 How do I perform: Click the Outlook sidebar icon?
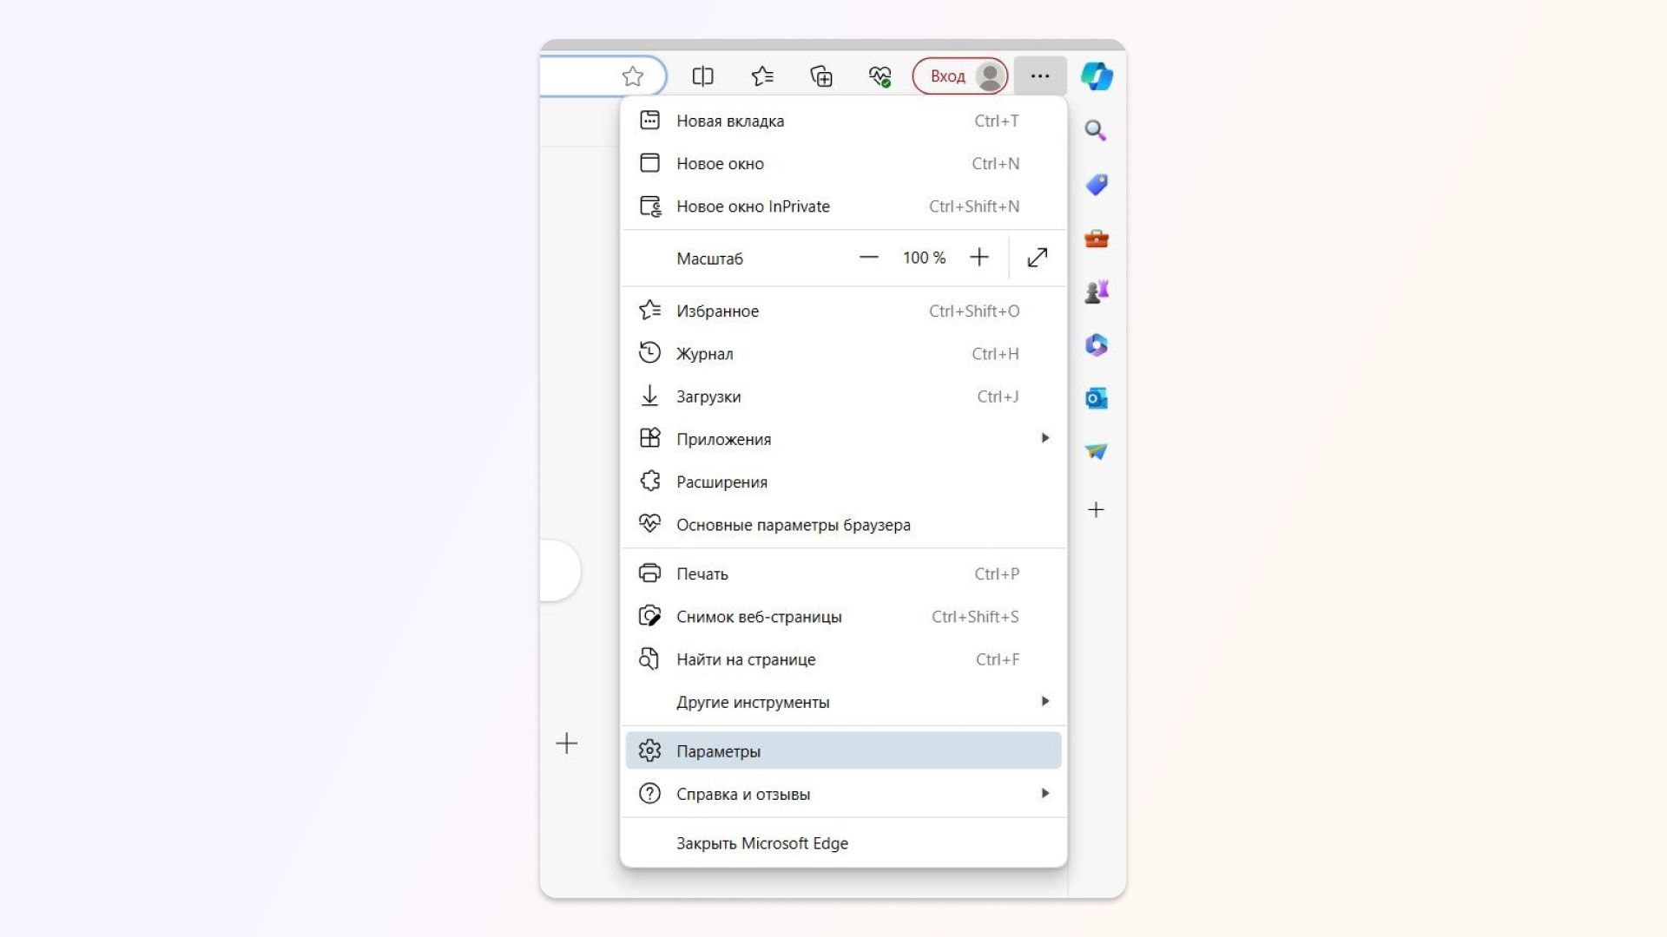(1095, 398)
